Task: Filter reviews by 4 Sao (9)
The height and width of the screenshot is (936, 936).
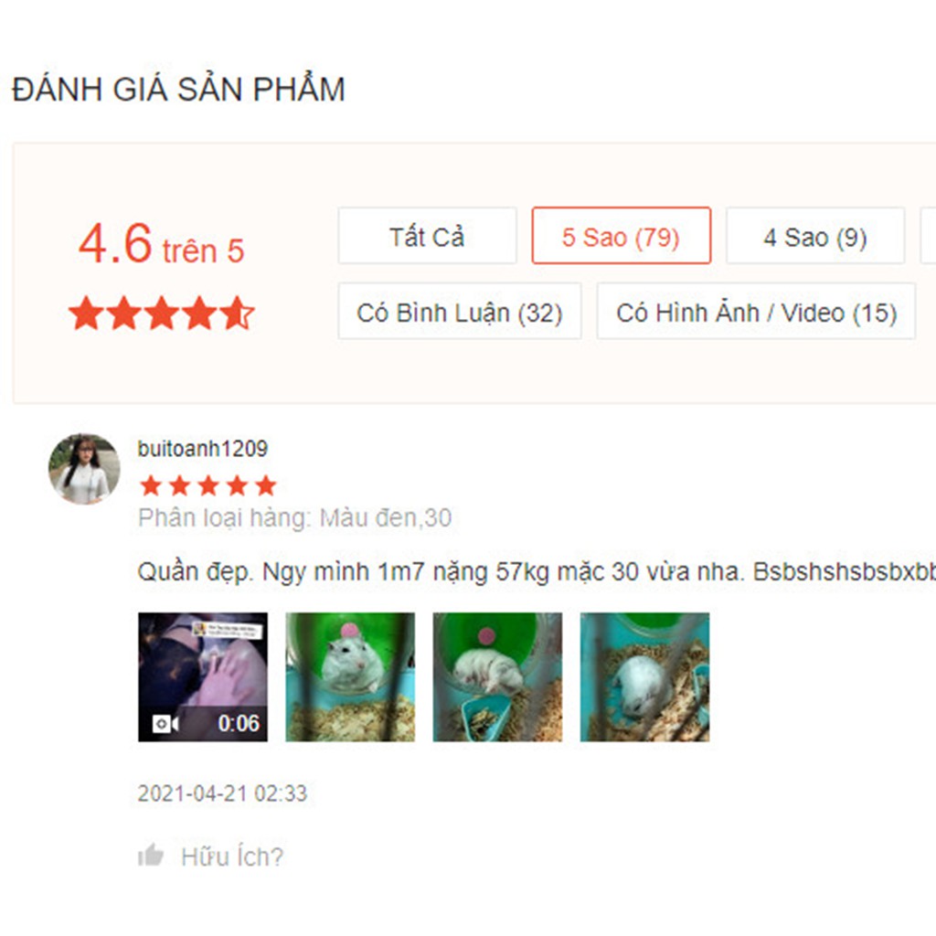Action: click(x=815, y=236)
